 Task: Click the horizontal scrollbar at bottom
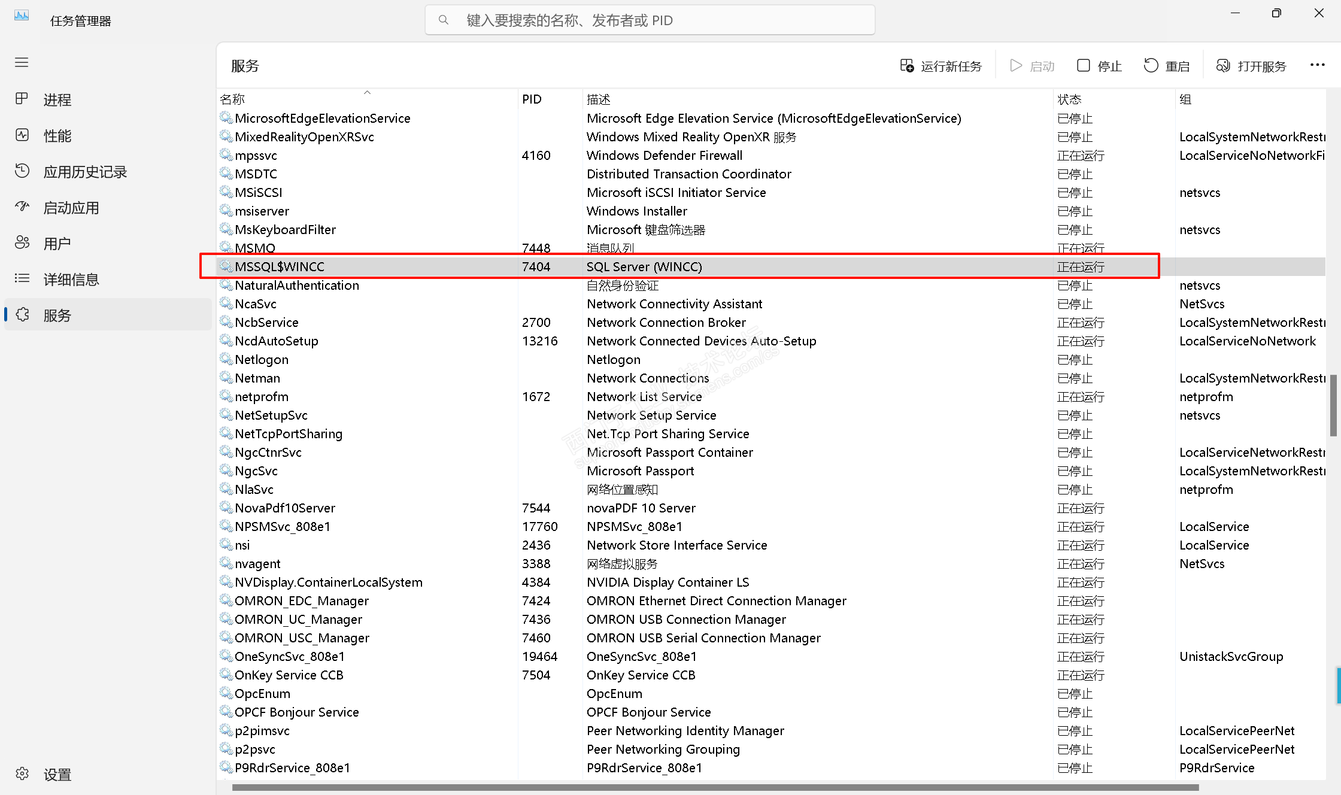pyautogui.click(x=715, y=787)
